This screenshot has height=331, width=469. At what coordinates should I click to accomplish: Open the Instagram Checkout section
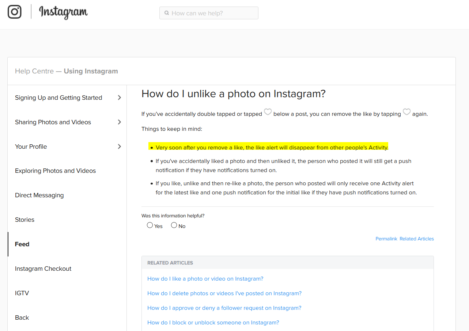point(43,269)
